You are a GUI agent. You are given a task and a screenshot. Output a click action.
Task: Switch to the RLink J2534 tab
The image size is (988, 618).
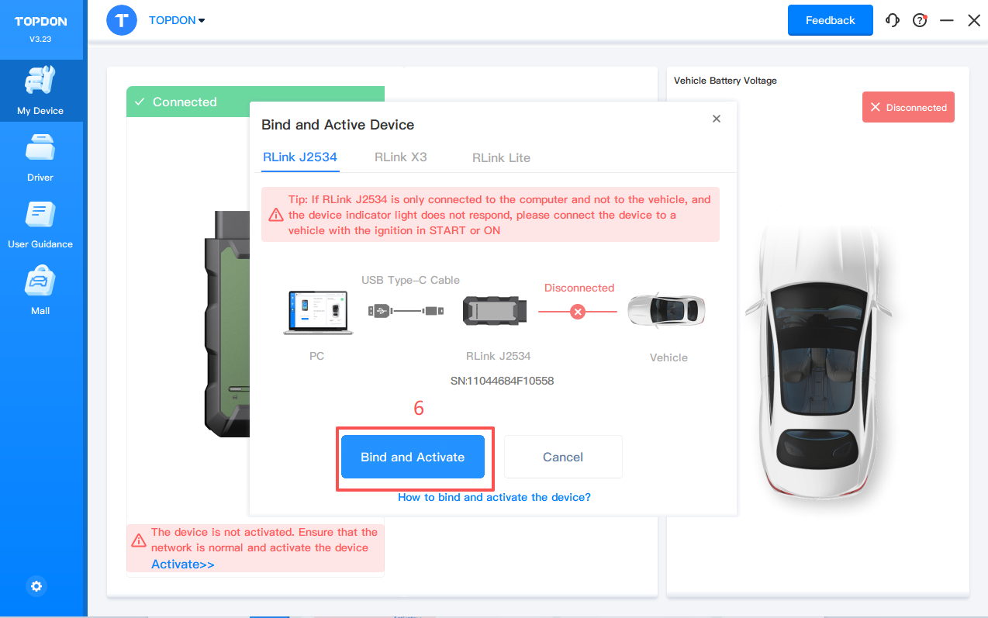[x=300, y=157]
